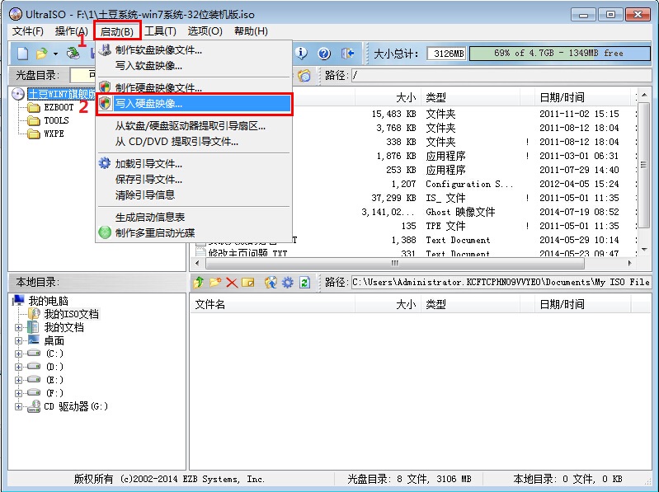Open the 操作(A) menu
This screenshot has height=492, width=659.
[72, 31]
